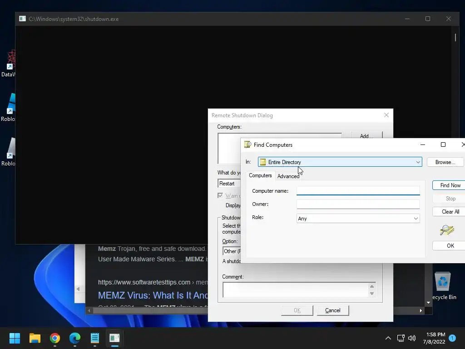Click the Find Computers title icon
465x349 pixels.
coord(247,145)
